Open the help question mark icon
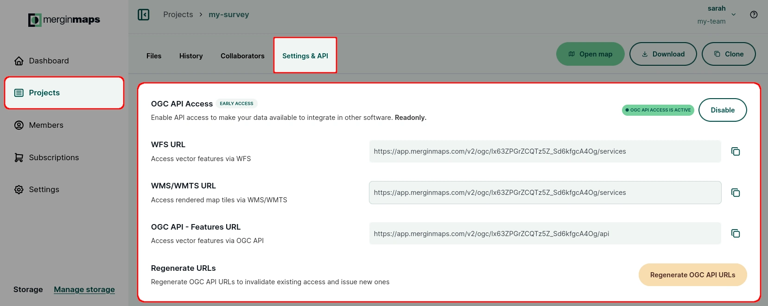Screen dimensions: 768x306 [x=754, y=15]
